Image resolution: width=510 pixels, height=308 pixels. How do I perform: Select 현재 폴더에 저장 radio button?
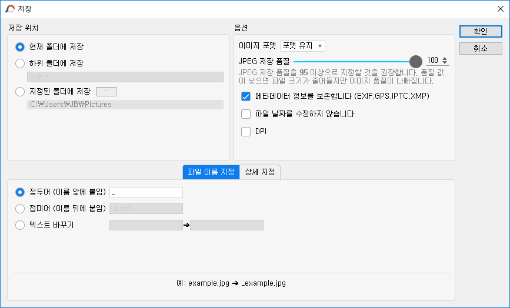[20, 47]
